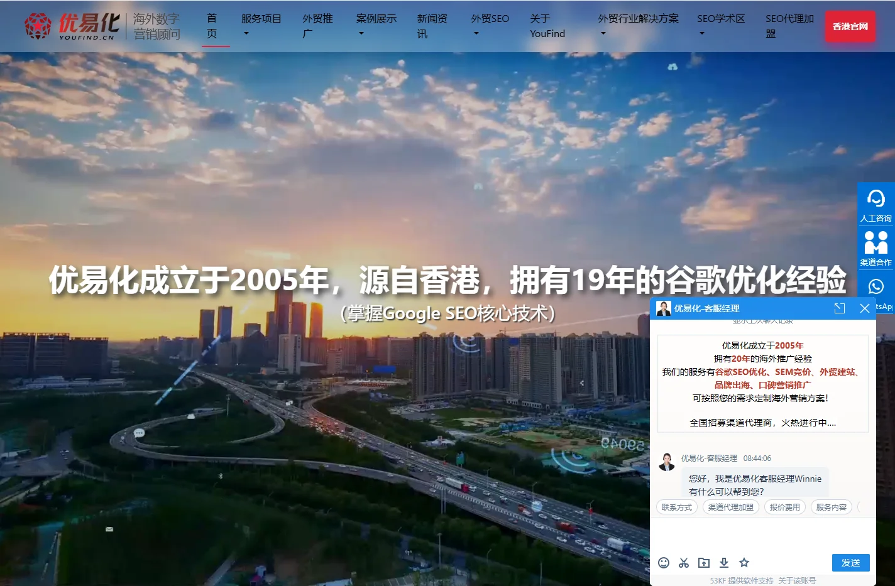
Task: Click the red 香港官网 button
Action: click(x=850, y=26)
